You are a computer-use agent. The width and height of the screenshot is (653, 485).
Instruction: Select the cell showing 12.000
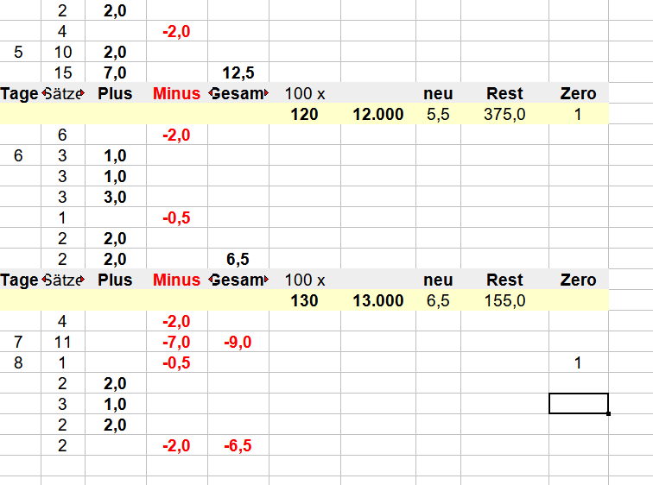tap(378, 114)
